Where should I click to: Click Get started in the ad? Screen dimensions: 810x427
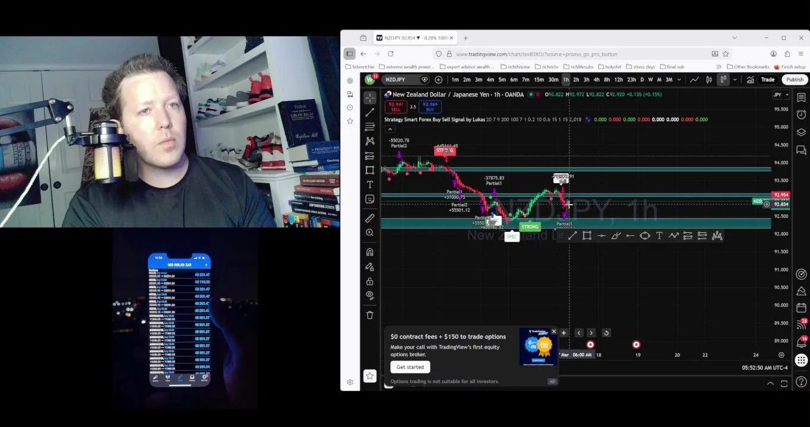click(410, 367)
